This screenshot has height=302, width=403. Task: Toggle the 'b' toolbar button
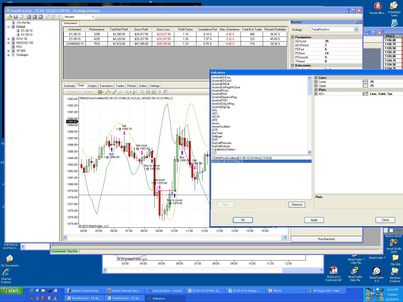pos(29,17)
